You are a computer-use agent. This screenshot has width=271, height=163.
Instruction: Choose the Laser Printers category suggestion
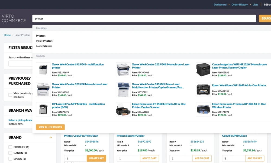pos(44,46)
